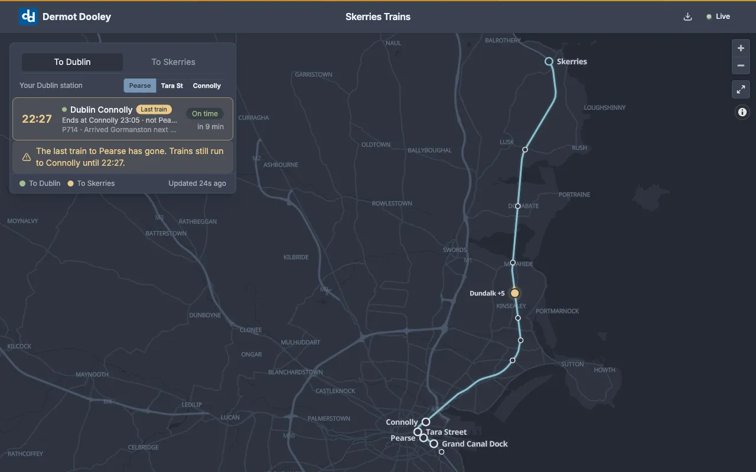Switch to the To Skerries tab

[x=173, y=62]
